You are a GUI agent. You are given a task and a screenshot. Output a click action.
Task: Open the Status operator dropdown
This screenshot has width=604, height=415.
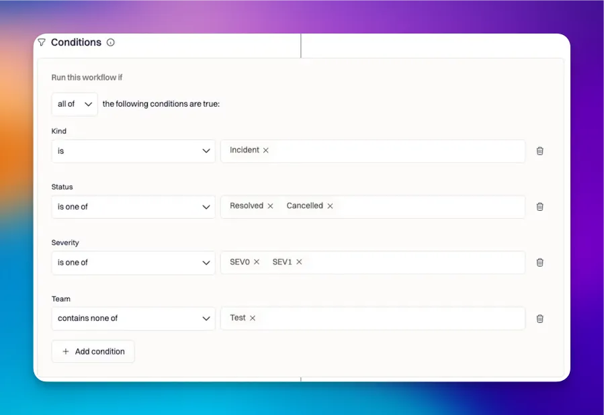pos(133,207)
